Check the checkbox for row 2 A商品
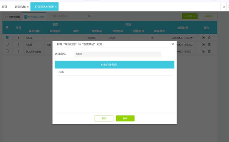The width and height of the screenshot is (229, 142). pos(7,44)
